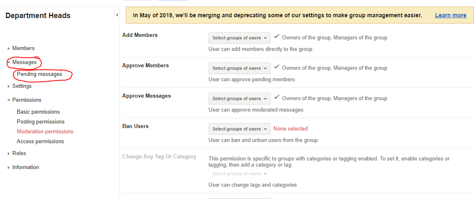Screen dimensions: 474x199
Task: Expand the Information section triangle
Action: 9,167
